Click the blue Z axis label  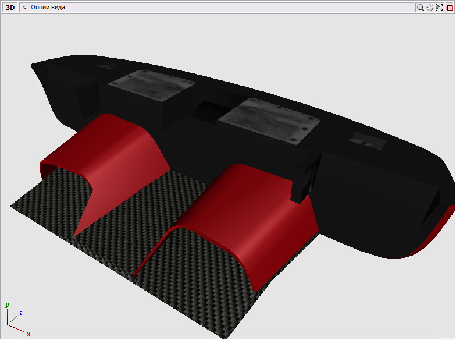pyautogui.click(x=20, y=313)
